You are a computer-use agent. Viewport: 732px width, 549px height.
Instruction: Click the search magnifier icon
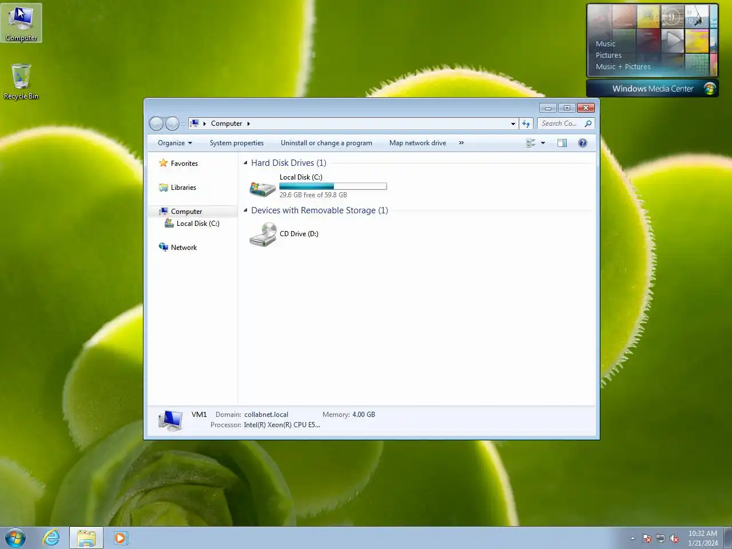pos(588,124)
